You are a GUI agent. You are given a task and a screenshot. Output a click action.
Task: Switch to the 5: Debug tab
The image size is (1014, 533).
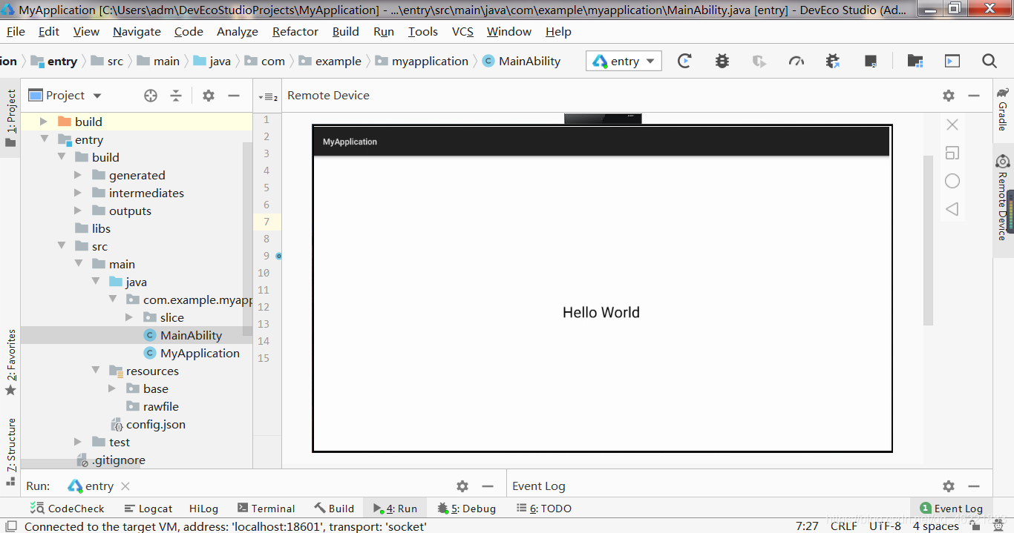pyautogui.click(x=467, y=509)
